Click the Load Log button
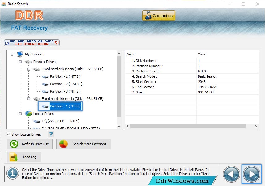Viewport: 265px width, 186px height. click(x=24, y=157)
